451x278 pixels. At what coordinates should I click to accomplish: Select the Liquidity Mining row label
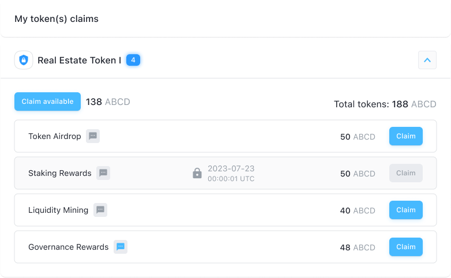pyautogui.click(x=58, y=210)
